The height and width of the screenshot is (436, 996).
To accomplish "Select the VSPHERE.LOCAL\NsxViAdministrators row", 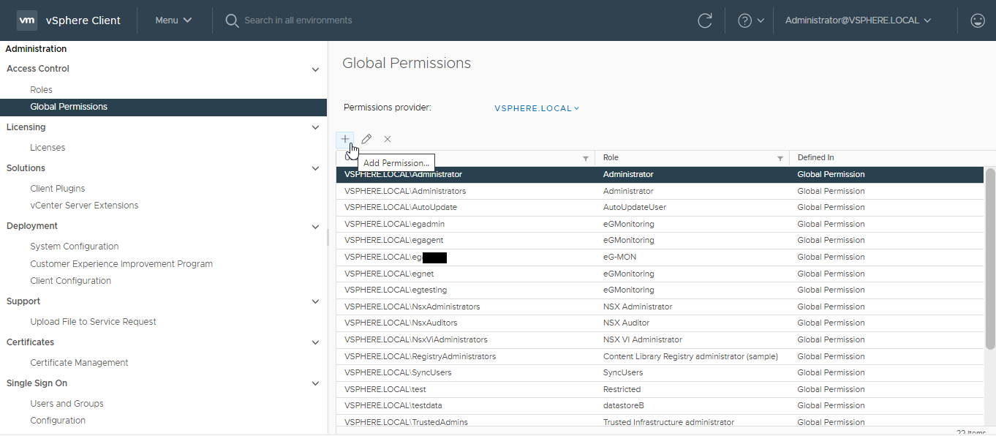I will (660, 340).
